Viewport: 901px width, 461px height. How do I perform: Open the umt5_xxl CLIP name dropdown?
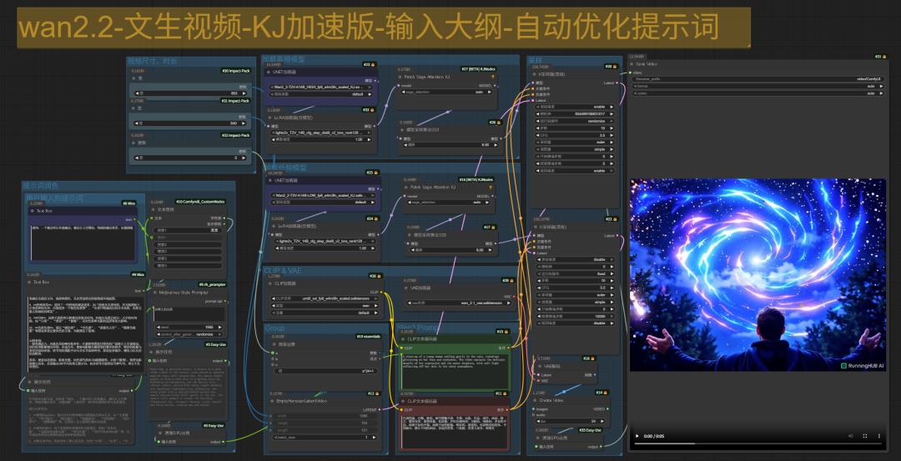pos(324,298)
